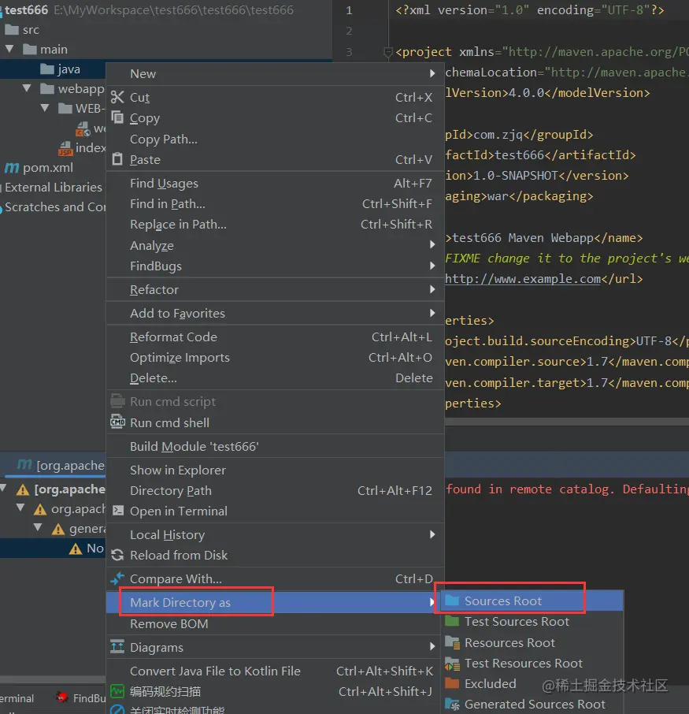Screen dimensions: 689x714
Task: Collapse the webapp folder node
Action: coord(27,88)
